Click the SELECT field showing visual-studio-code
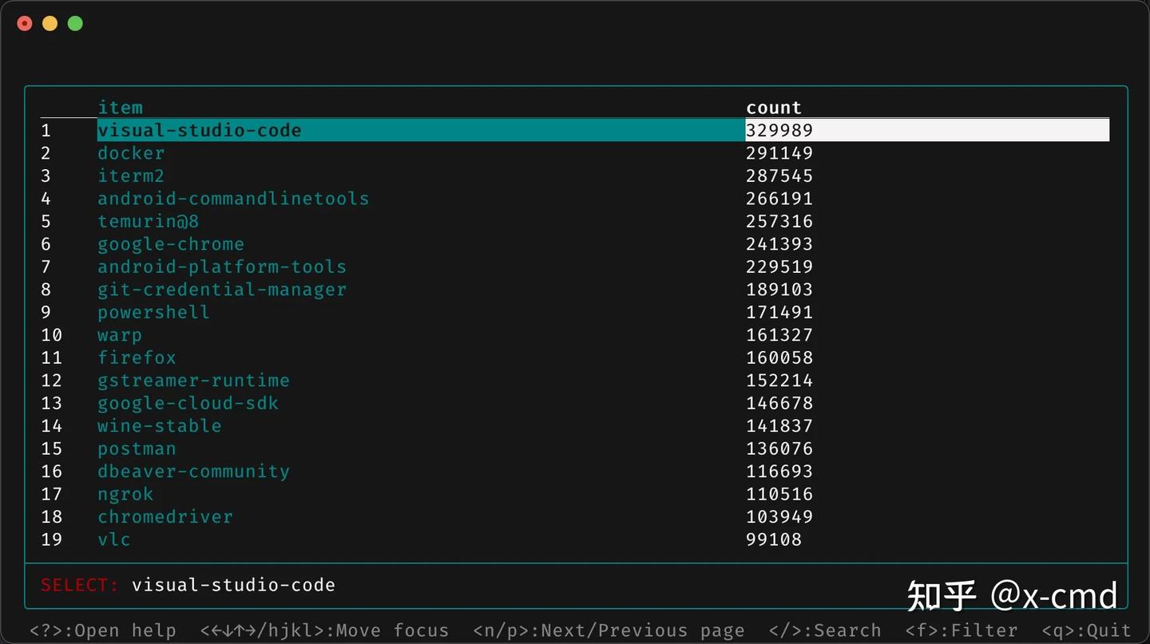The image size is (1150, 644). [233, 585]
